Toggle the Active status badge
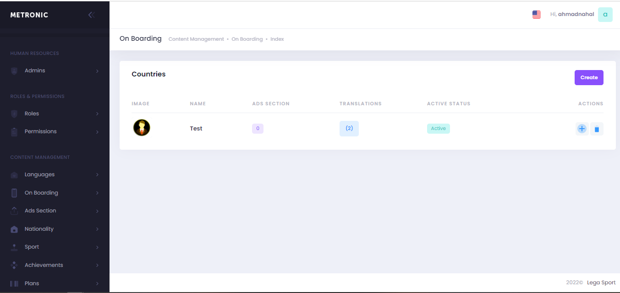 (x=438, y=129)
